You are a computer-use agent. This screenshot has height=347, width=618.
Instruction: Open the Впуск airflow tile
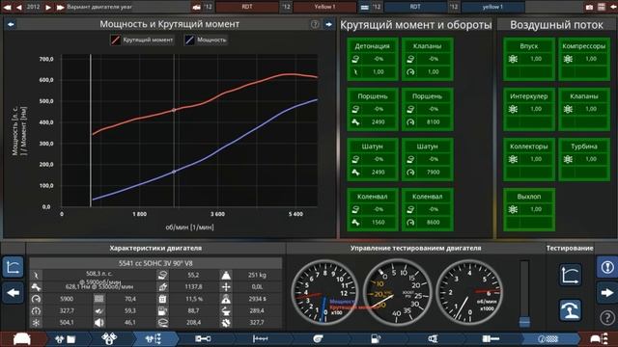coord(529,60)
